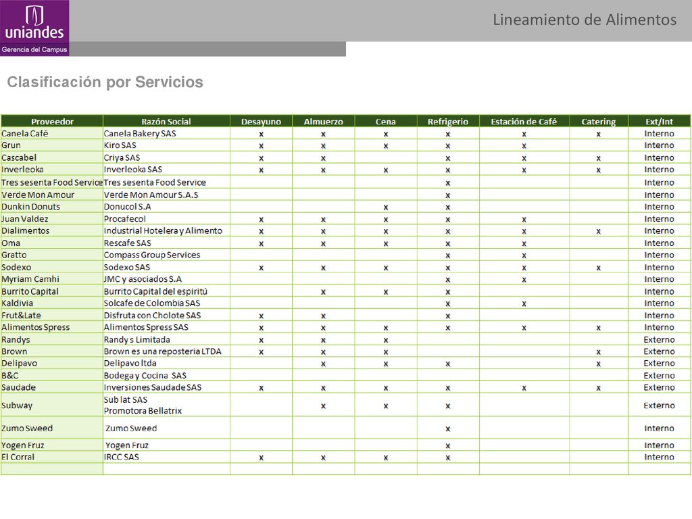The width and height of the screenshot is (692, 519).
Task: Click the Cena x mark in Dunkin Donuts row
Action: 386,207
